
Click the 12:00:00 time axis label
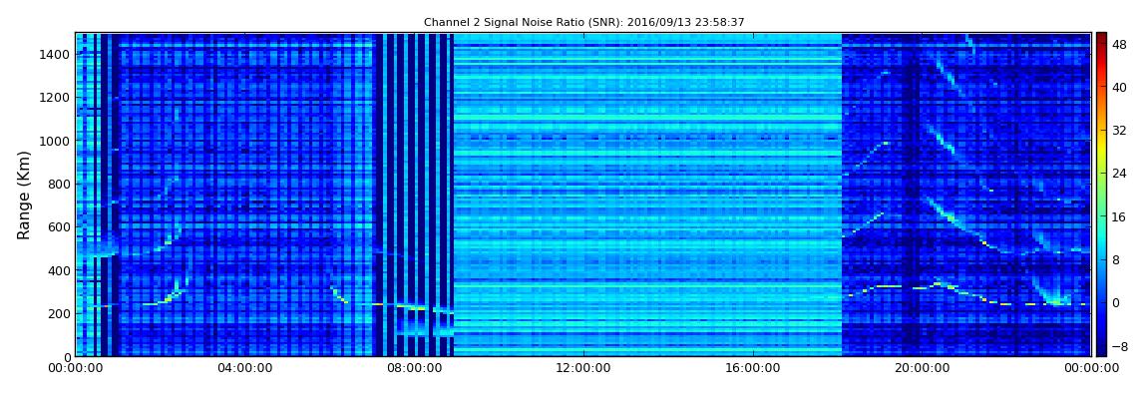point(583,369)
